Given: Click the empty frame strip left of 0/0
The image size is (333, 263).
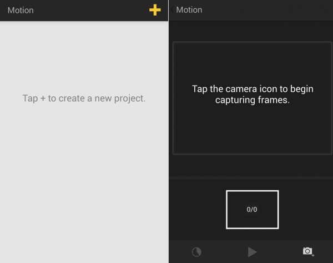Looking at the screenshot, I should point(198,210).
